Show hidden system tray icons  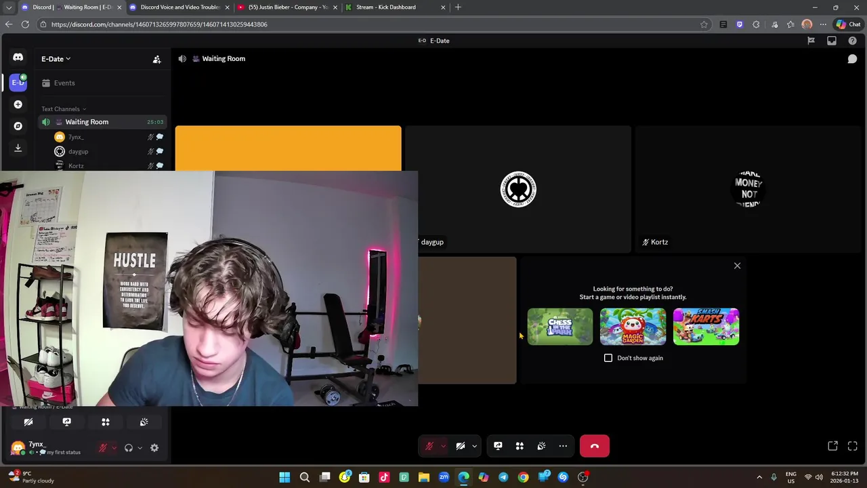click(759, 477)
